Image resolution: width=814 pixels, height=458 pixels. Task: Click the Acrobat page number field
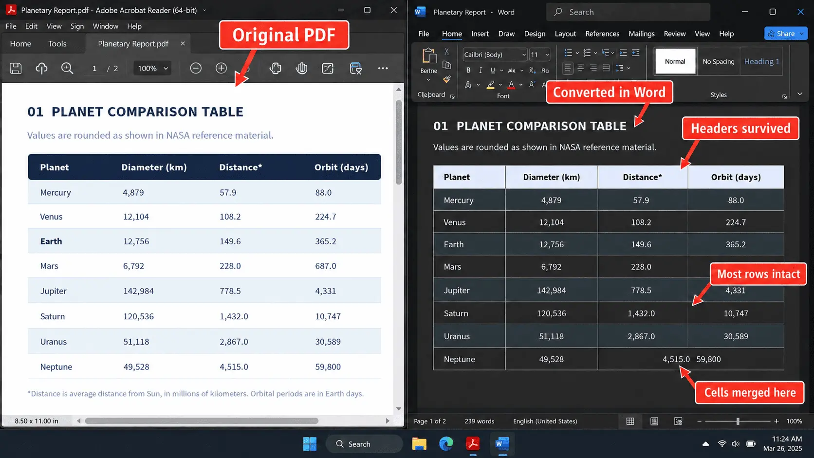94,69
